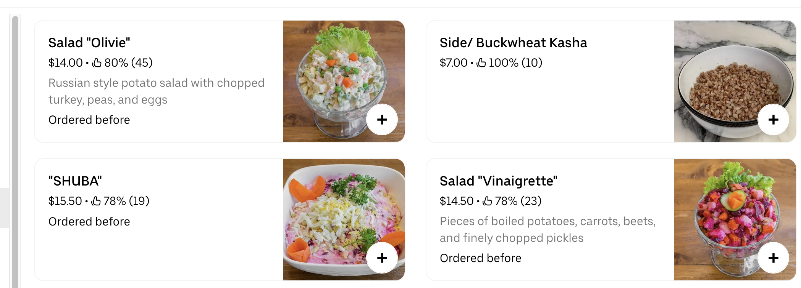This screenshot has width=801, height=288.
Task: Click the vertical scrollbar on the left
Action: 15,152
